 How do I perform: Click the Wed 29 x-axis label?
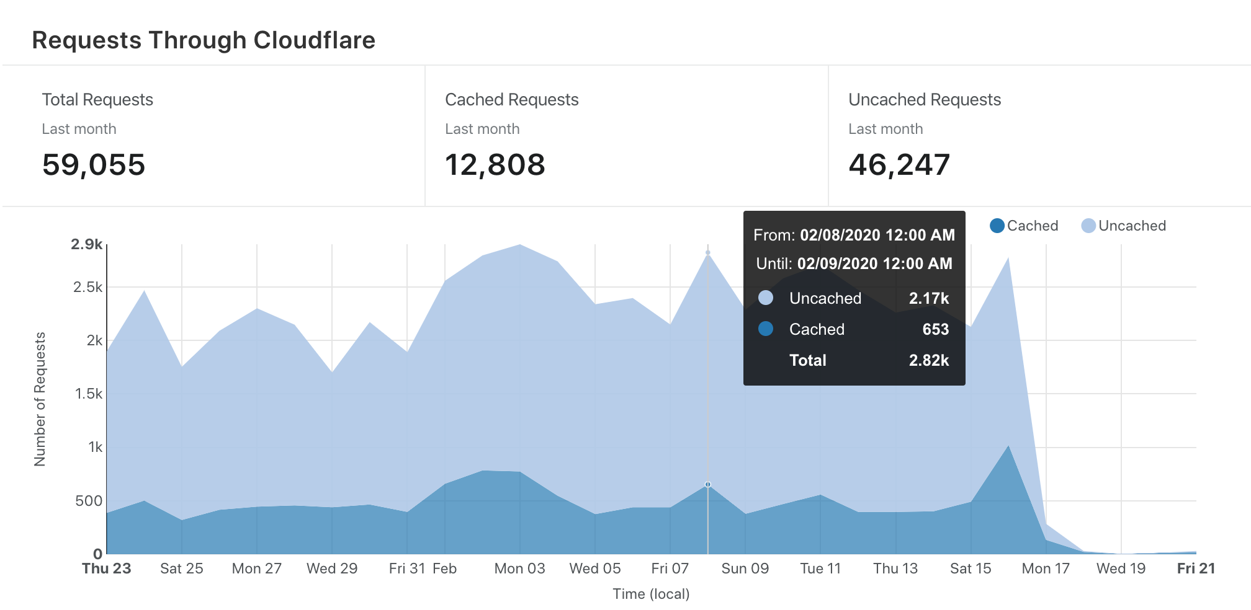(x=332, y=568)
